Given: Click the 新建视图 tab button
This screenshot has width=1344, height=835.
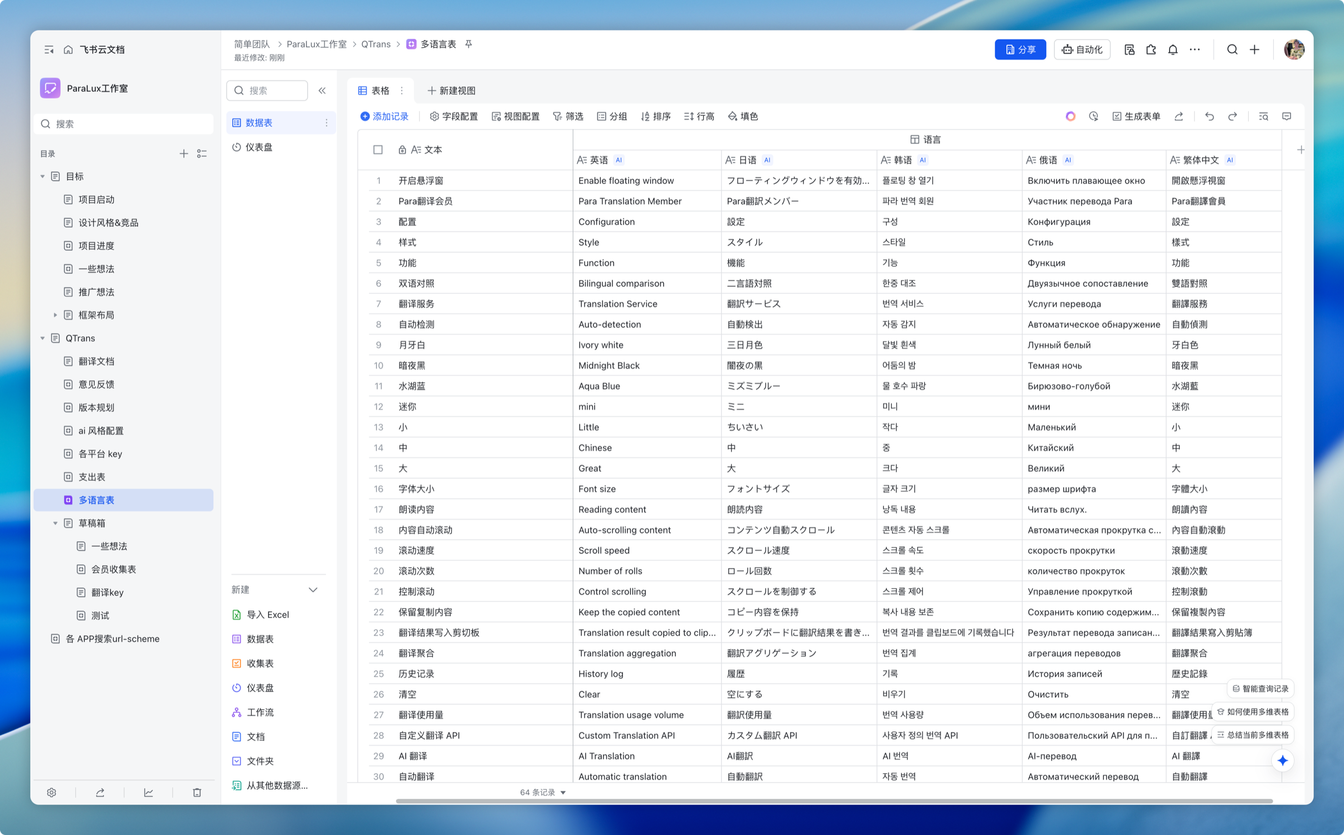Looking at the screenshot, I should point(451,90).
